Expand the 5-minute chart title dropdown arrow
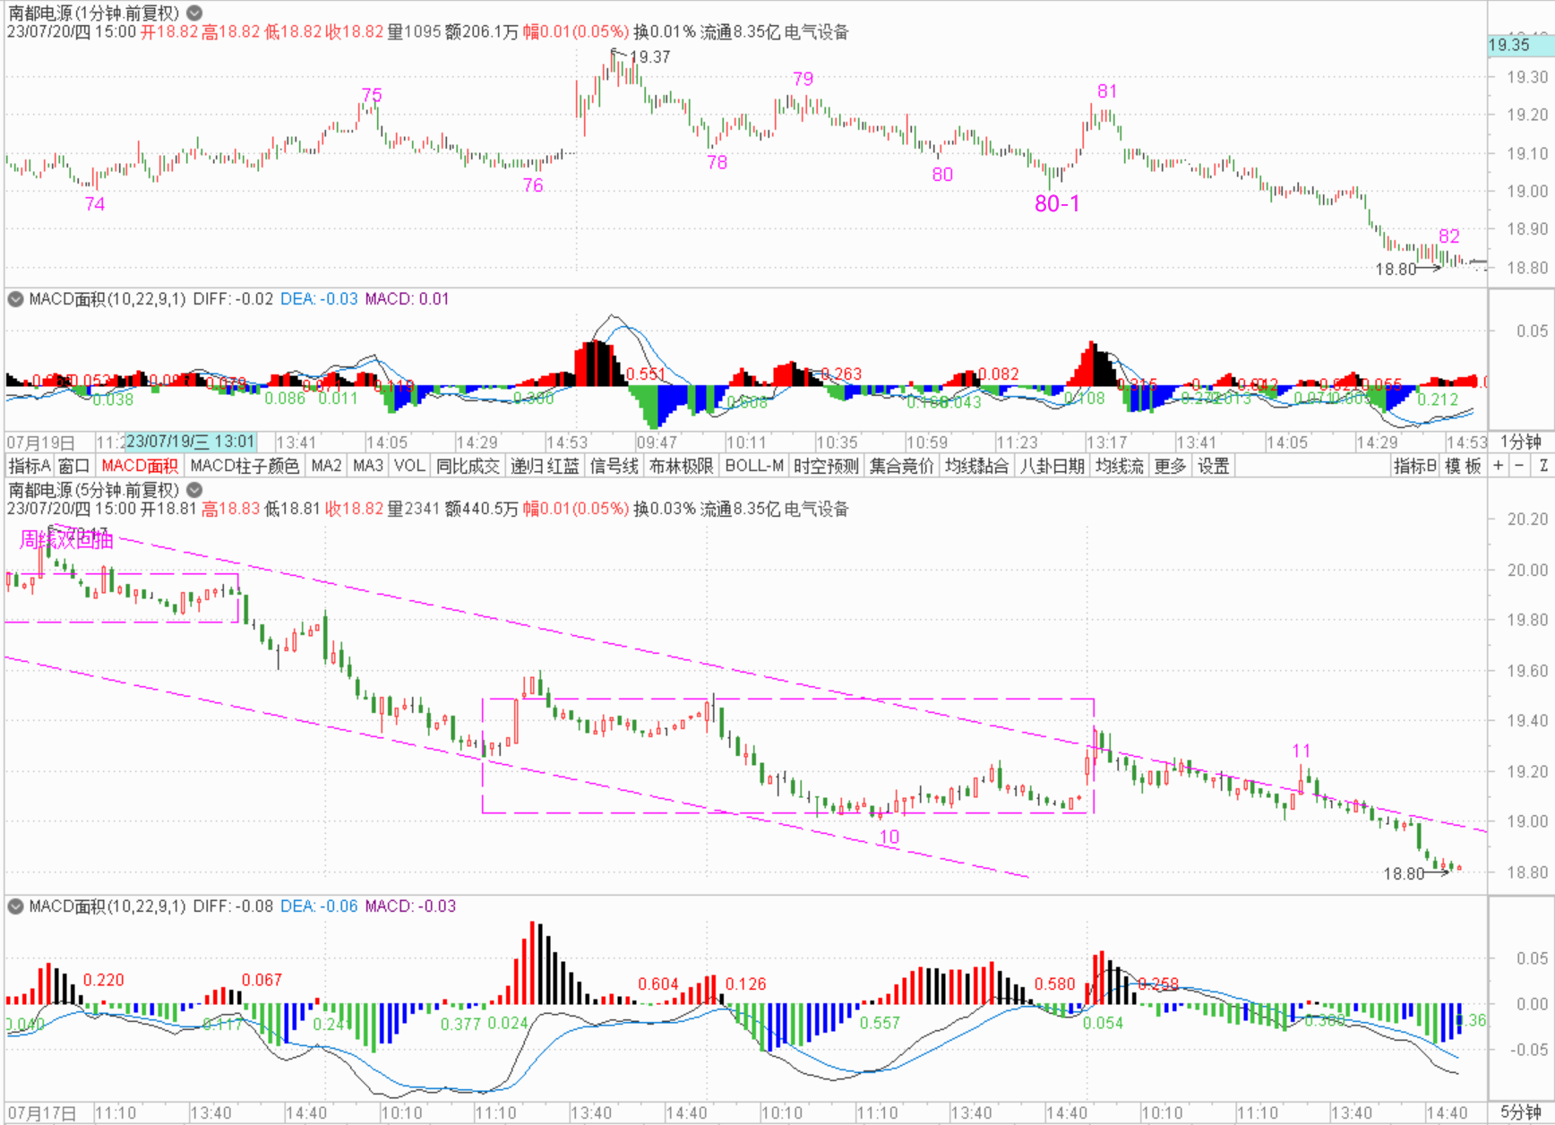The height and width of the screenshot is (1125, 1555). (194, 490)
